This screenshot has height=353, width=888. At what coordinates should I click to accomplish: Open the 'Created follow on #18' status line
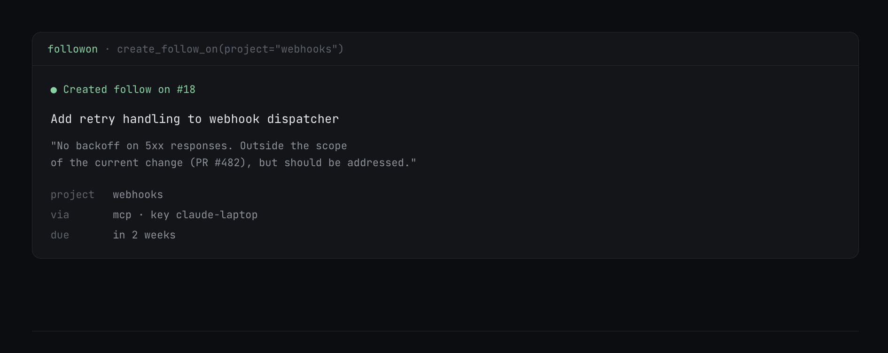[123, 90]
